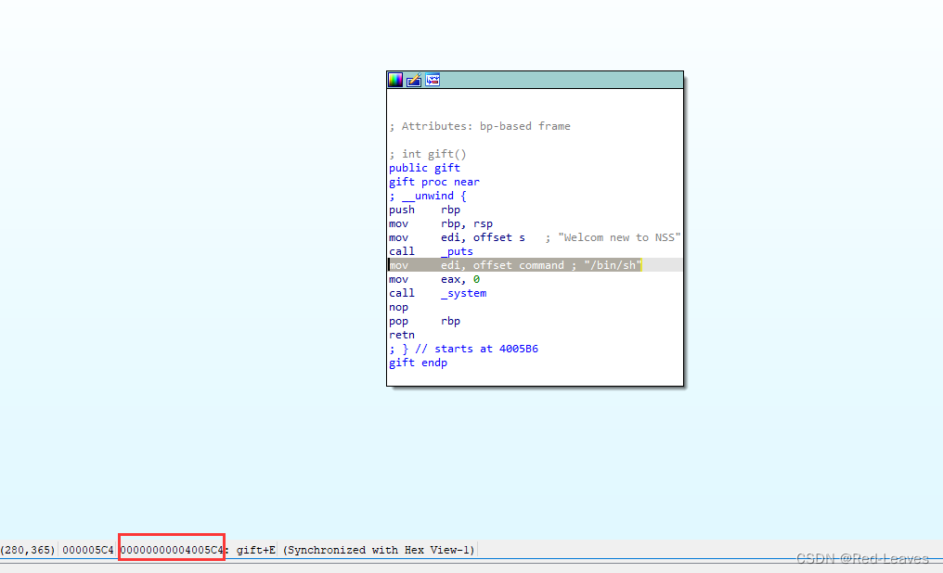Click the gift name in public gift
The width and height of the screenshot is (943, 573).
446,167
